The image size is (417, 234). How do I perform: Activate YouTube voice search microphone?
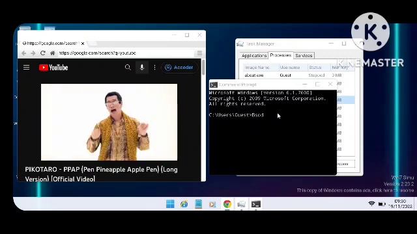pos(142,68)
